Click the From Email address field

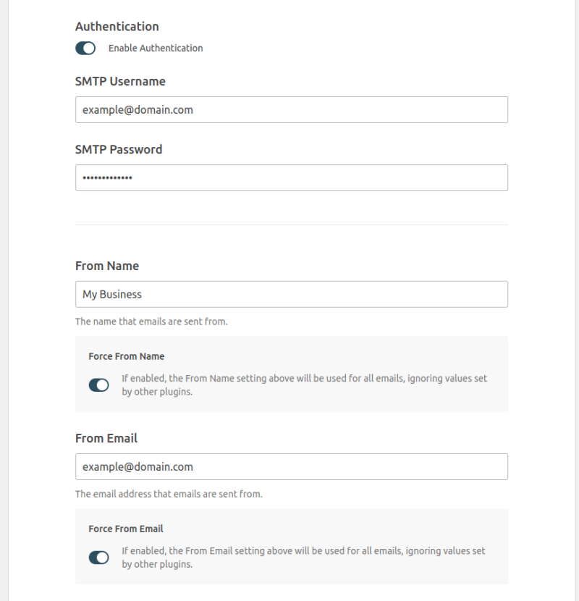292,467
